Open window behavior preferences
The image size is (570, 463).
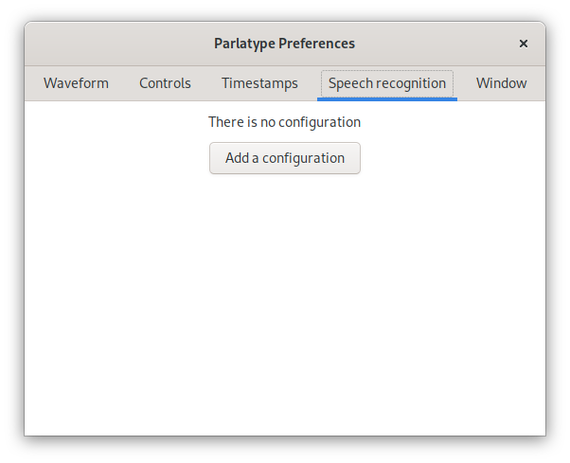(x=501, y=83)
